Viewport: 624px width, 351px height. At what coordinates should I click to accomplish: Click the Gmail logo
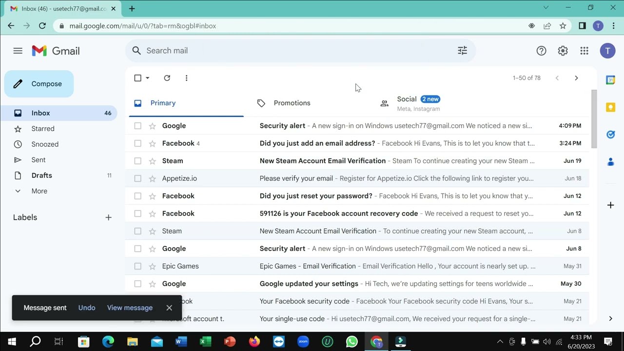56,51
